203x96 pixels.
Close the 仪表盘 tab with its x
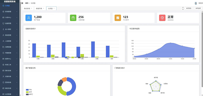tap(54, 8)
